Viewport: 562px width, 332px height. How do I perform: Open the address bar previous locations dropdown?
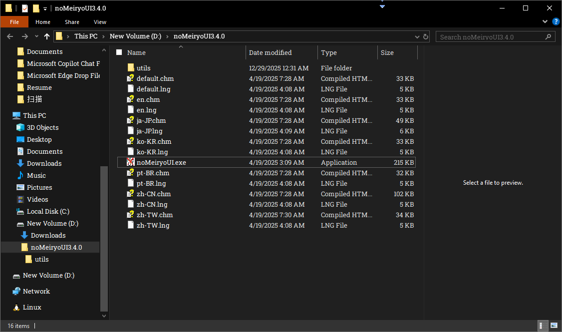pos(418,36)
